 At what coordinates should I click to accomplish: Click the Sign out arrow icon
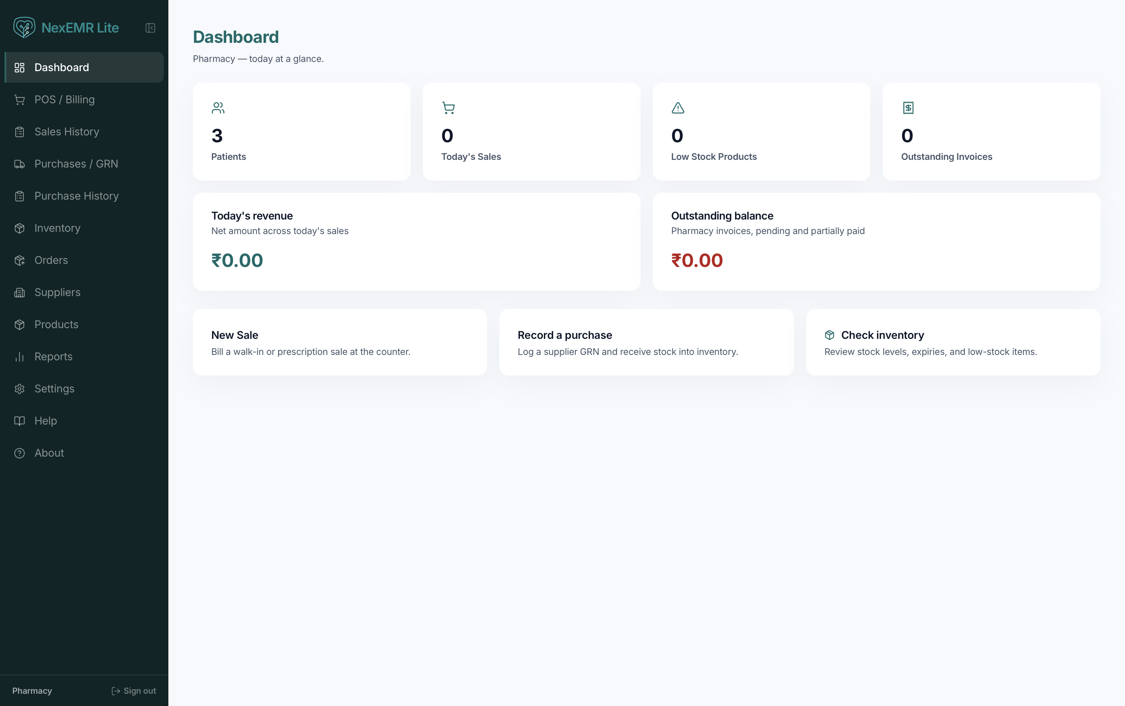point(116,691)
